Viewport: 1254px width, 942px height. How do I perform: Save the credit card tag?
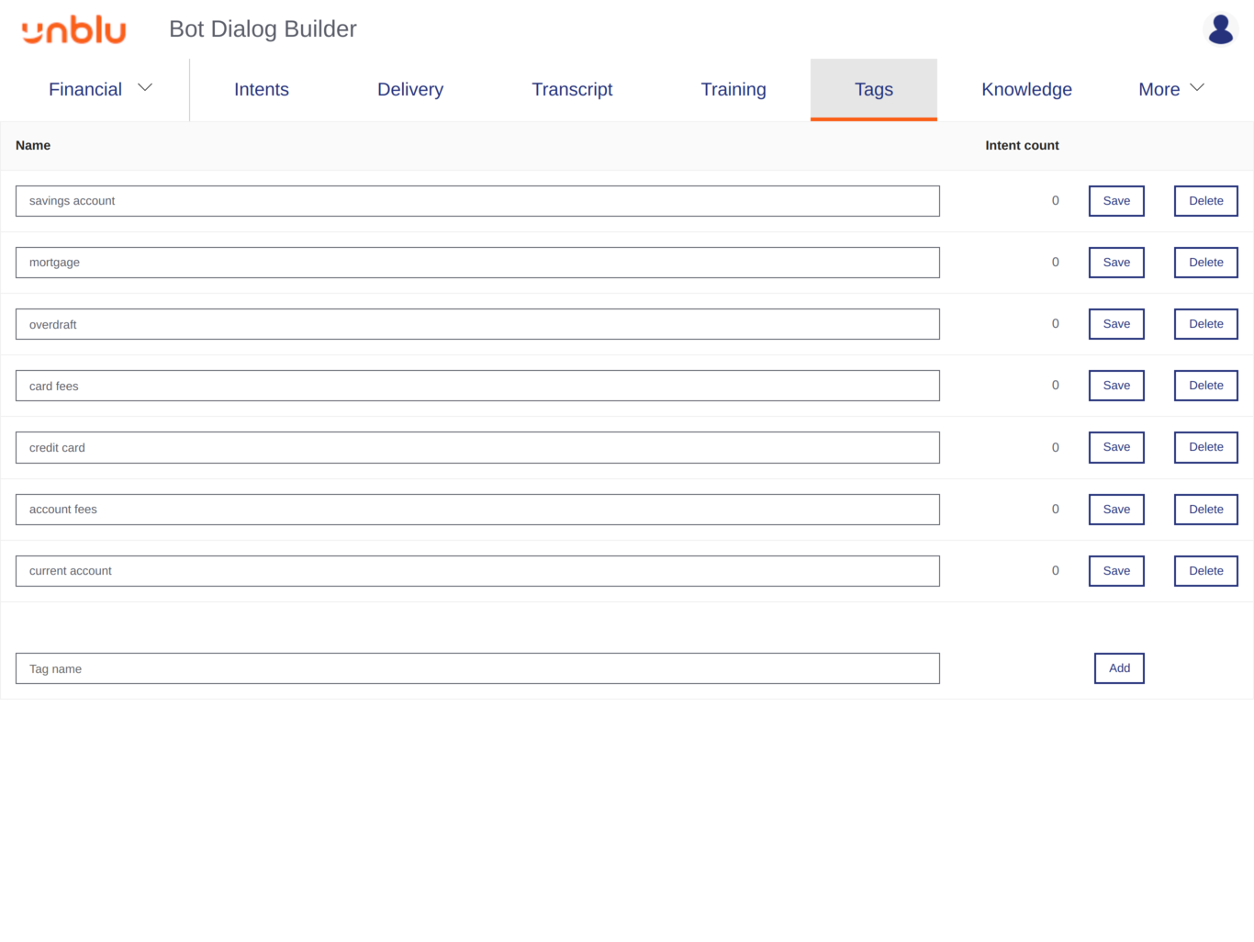coord(1115,447)
